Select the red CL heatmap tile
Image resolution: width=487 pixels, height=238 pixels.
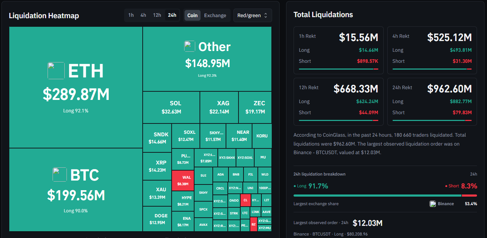click(245, 200)
